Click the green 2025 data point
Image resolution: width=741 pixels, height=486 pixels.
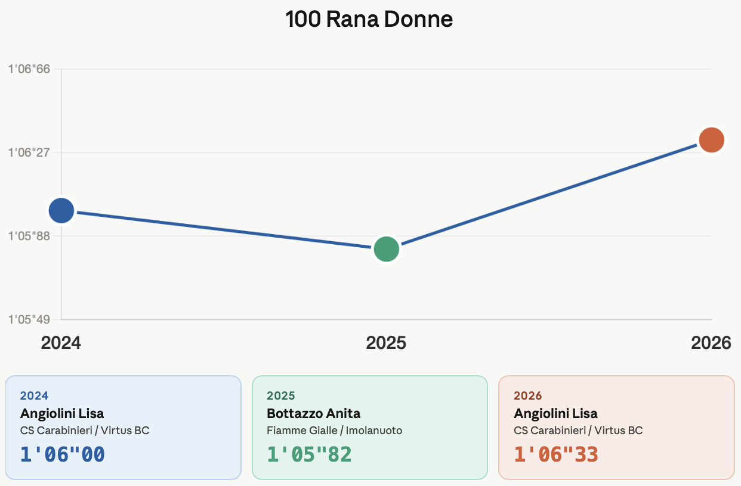coord(386,249)
